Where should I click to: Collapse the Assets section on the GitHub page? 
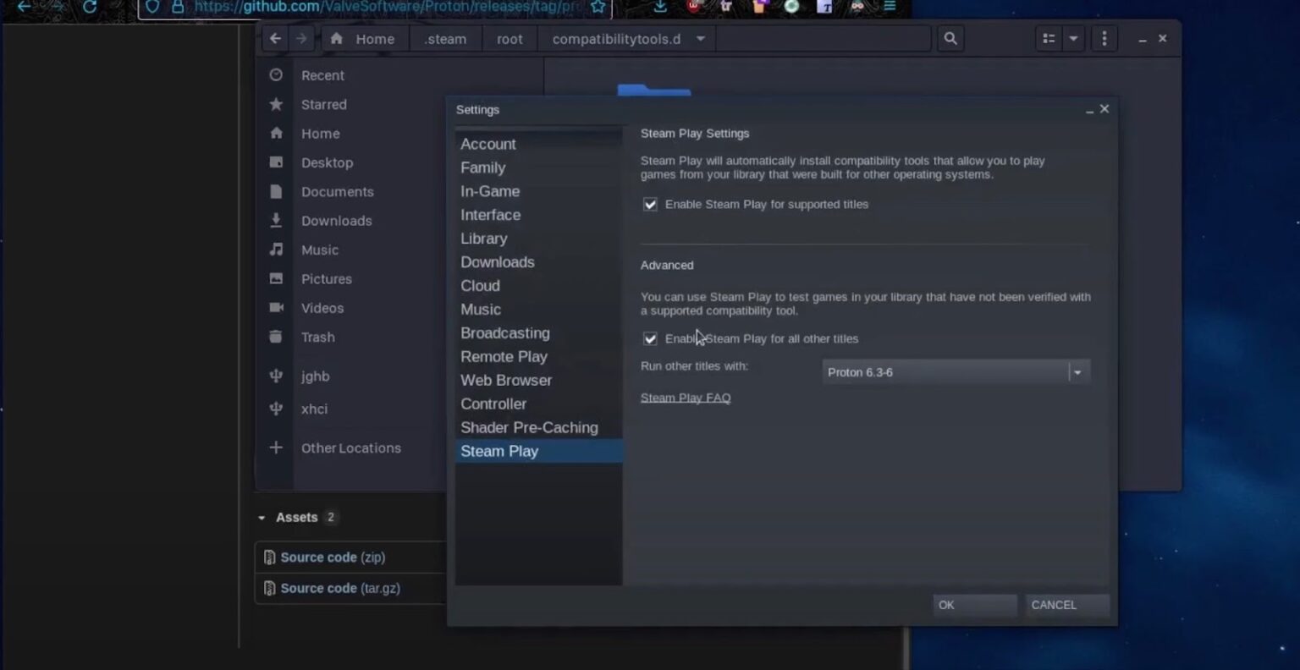pyautogui.click(x=261, y=517)
